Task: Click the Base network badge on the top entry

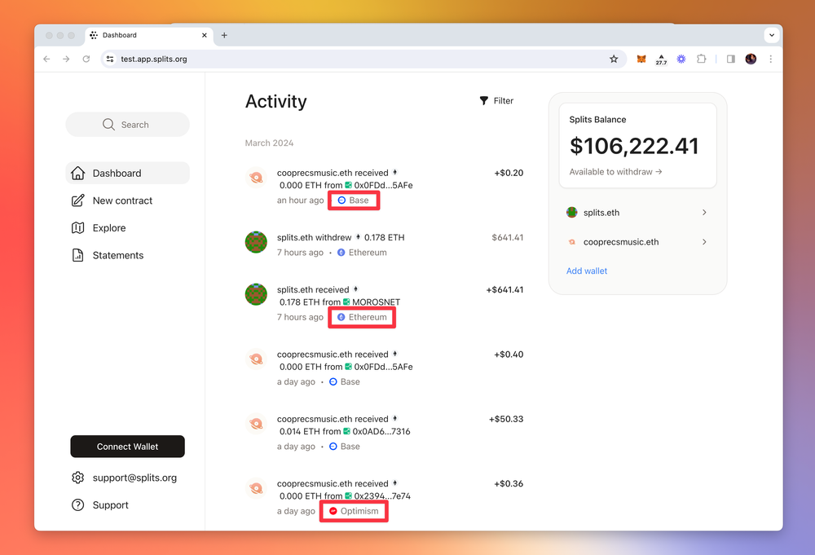Action: click(354, 200)
